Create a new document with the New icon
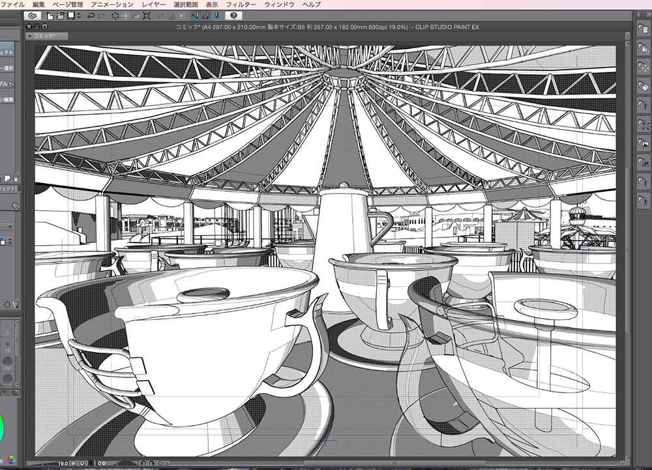The image size is (652, 470). coord(50,16)
